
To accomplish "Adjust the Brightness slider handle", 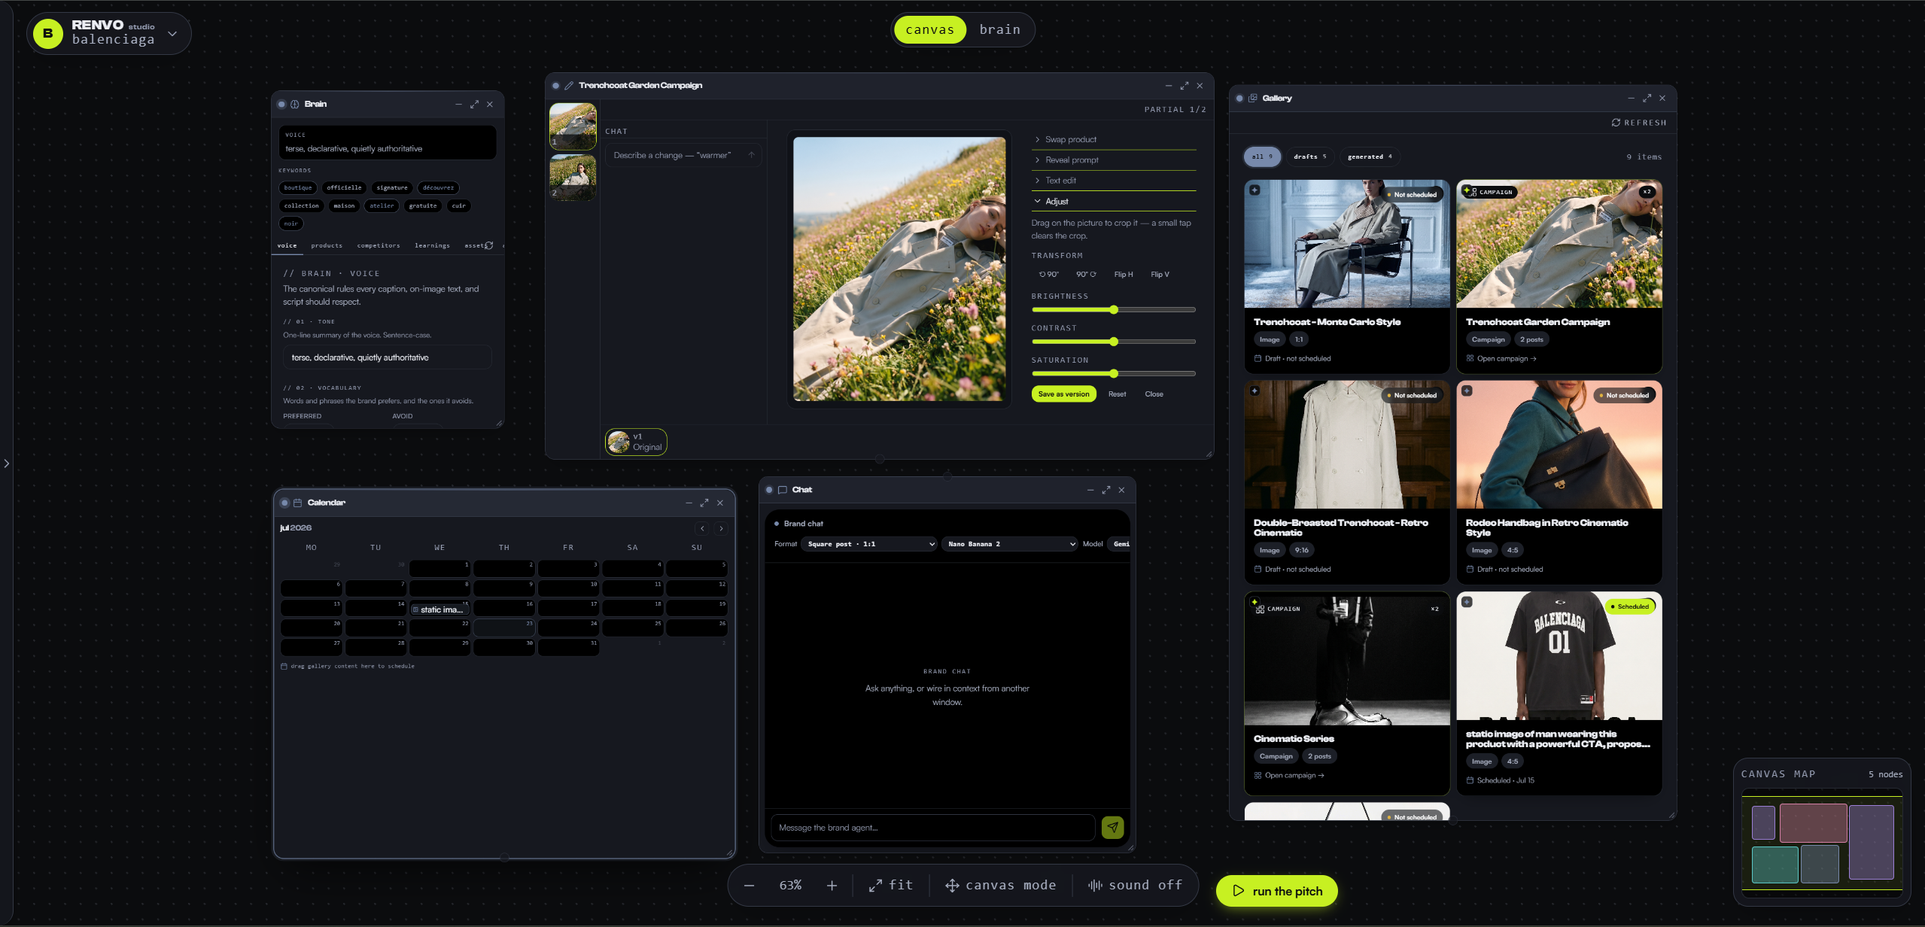I will pos(1114,310).
